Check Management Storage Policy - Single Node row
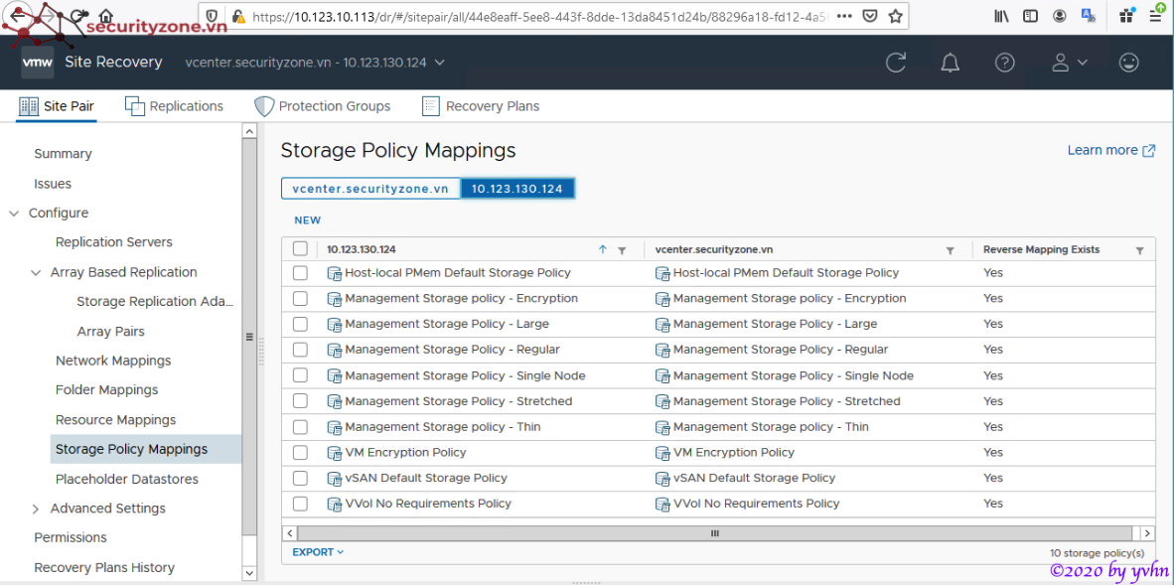The image size is (1174, 585). (300, 375)
